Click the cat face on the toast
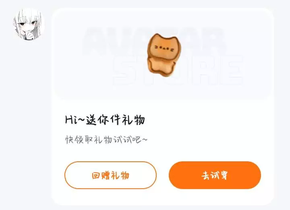Image resolution: width=290 pixels, height=210 pixels. click(164, 48)
